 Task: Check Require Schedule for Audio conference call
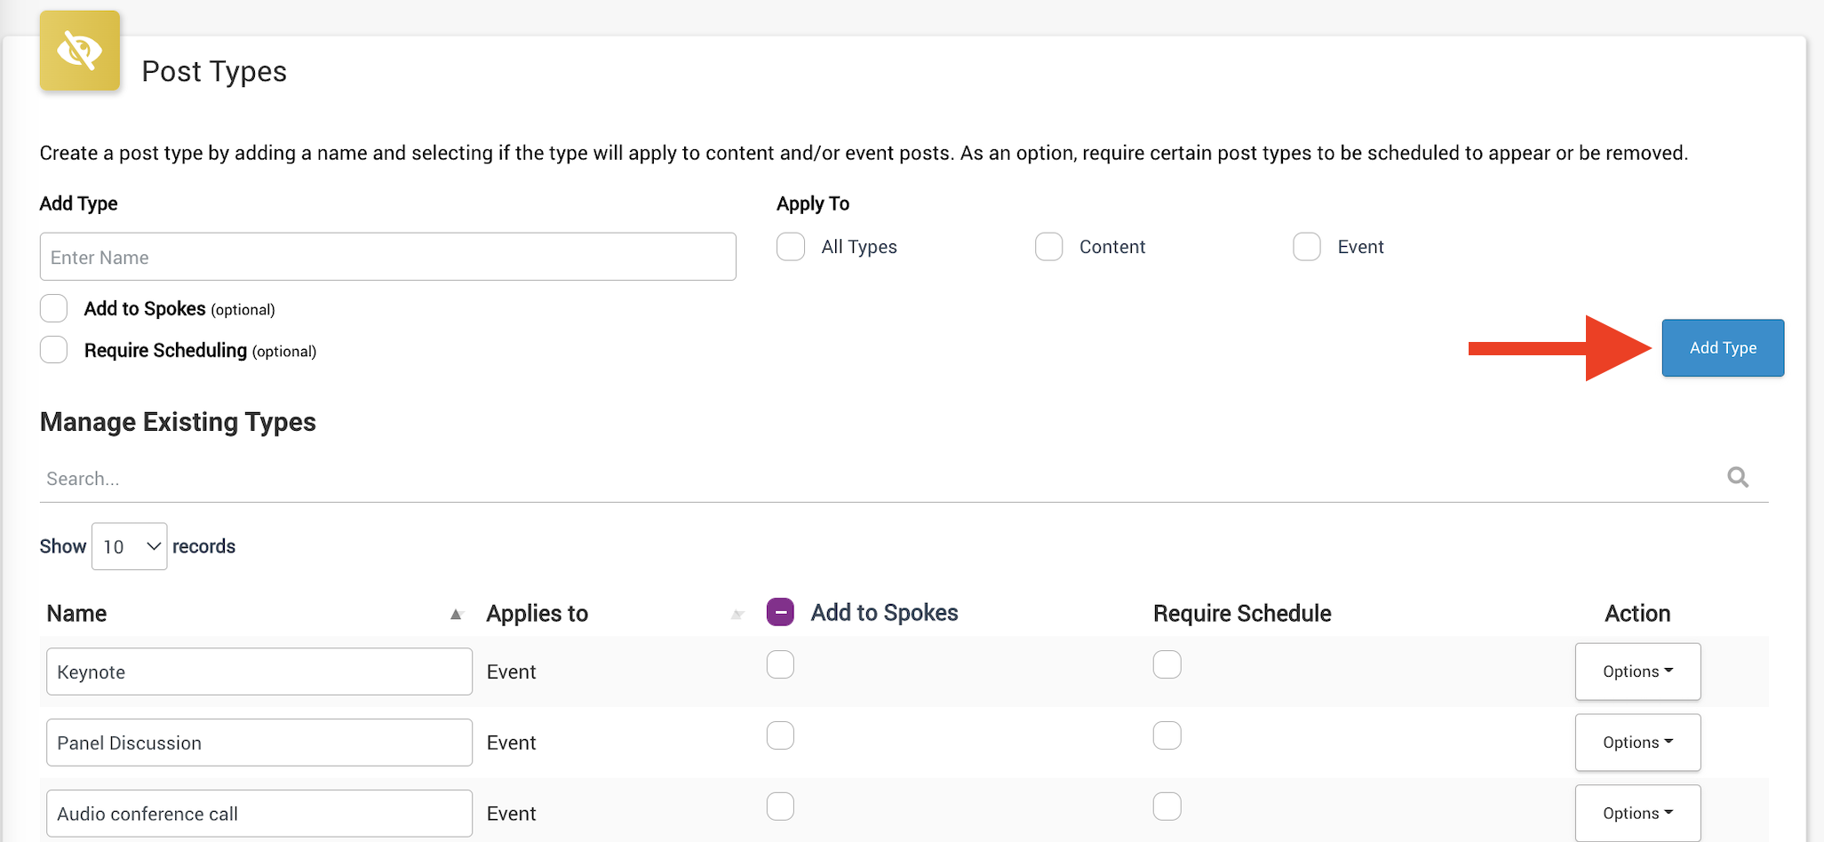pyautogui.click(x=1167, y=806)
